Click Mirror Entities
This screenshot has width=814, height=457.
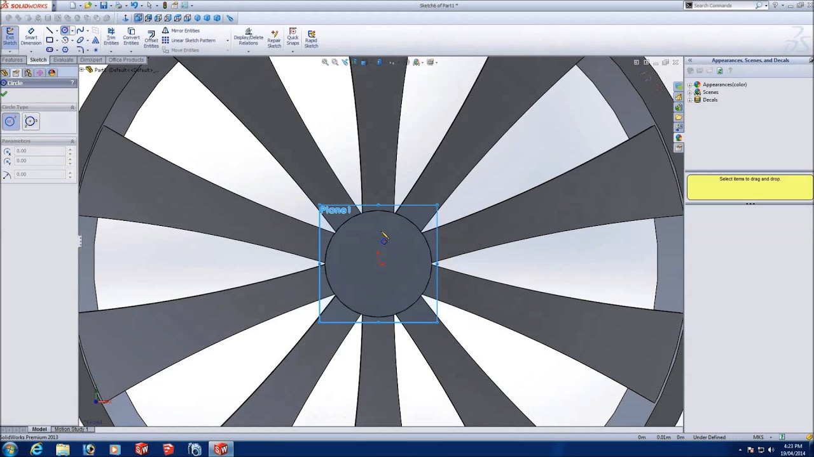tap(181, 30)
